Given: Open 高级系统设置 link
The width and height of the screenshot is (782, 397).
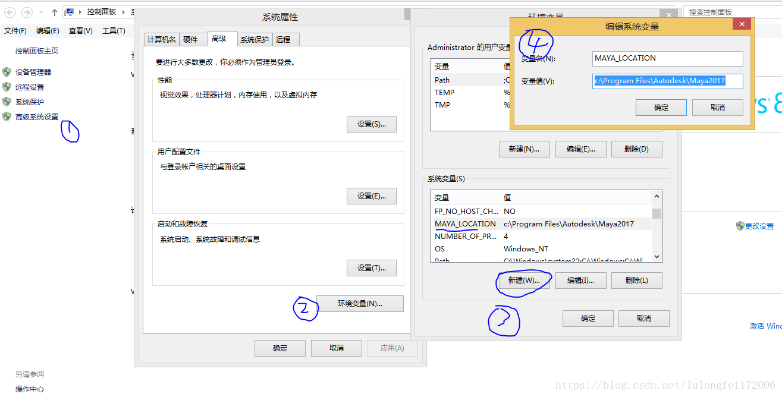Looking at the screenshot, I should pos(37,116).
